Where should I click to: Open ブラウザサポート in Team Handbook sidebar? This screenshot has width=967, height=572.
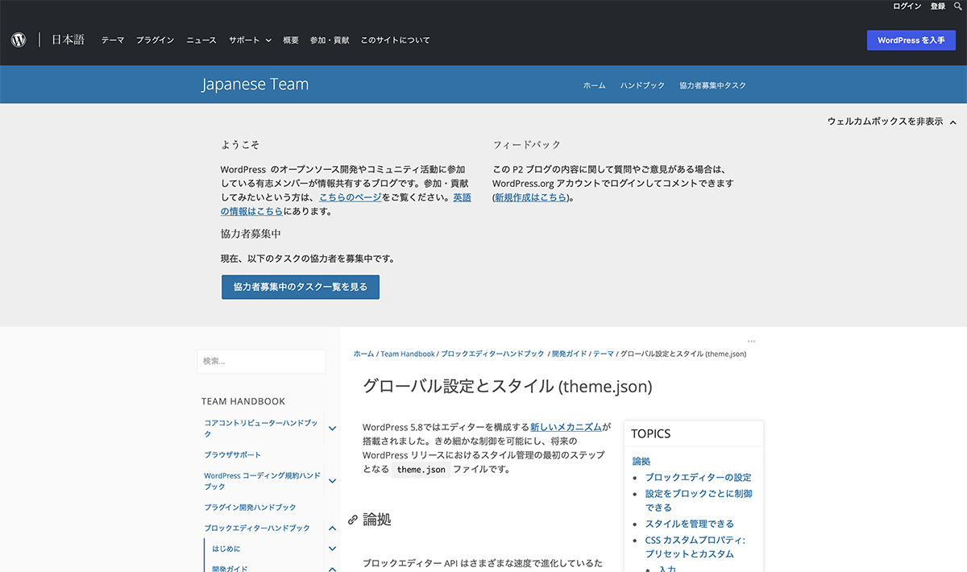pyautogui.click(x=232, y=455)
